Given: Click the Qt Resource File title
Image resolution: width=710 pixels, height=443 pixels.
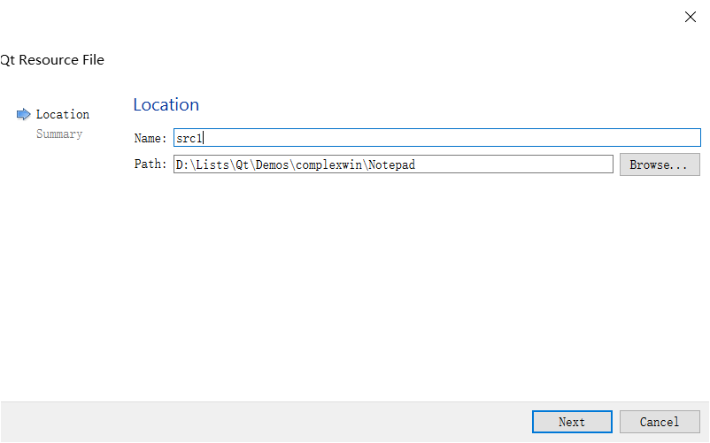Looking at the screenshot, I should click(x=52, y=59).
